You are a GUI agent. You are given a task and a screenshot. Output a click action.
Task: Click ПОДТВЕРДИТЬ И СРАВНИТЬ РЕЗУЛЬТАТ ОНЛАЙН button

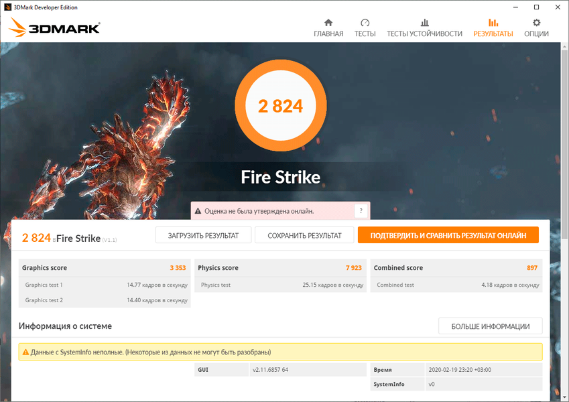448,235
